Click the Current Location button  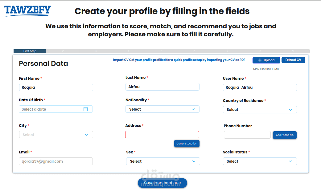click(187, 144)
